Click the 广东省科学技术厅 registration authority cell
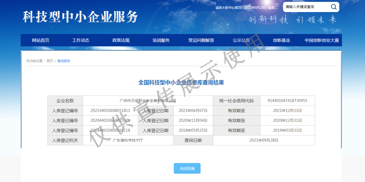The image size is (365, 182). tap(128, 140)
